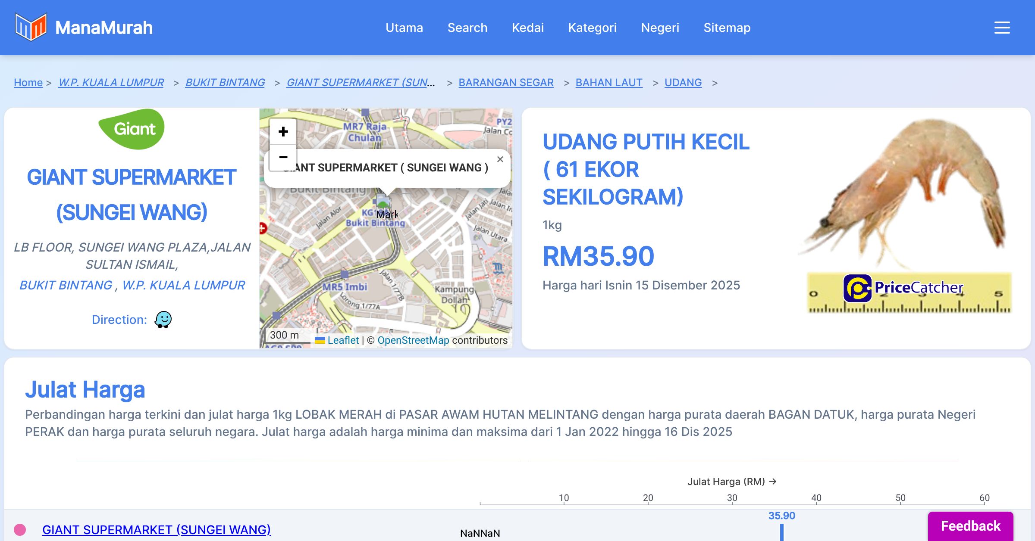This screenshot has width=1035, height=541.
Task: Open the GIANT SUPERMARKET chart row link
Action: [x=157, y=529]
